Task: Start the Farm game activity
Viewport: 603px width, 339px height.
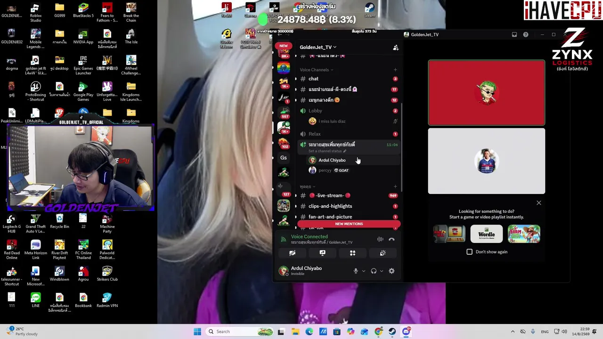Action: click(x=524, y=234)
